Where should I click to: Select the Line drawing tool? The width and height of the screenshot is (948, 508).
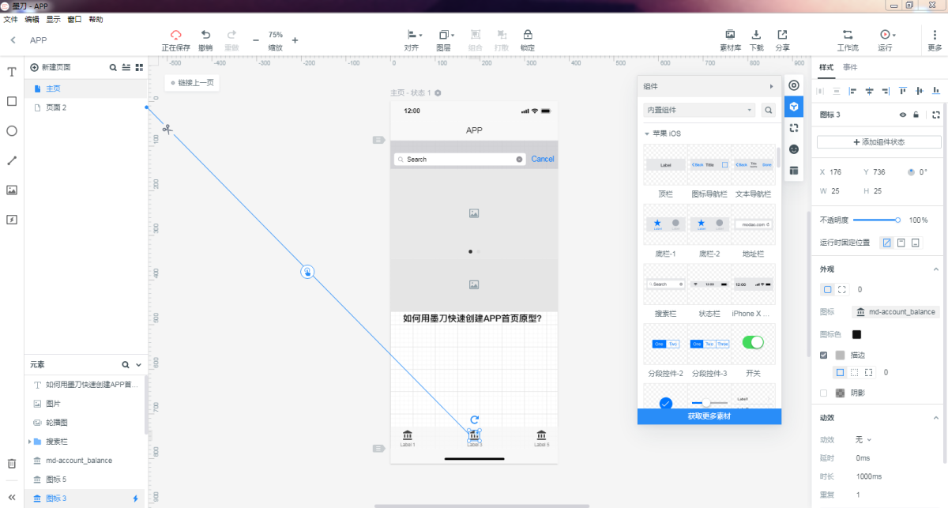tap(12, 160)
